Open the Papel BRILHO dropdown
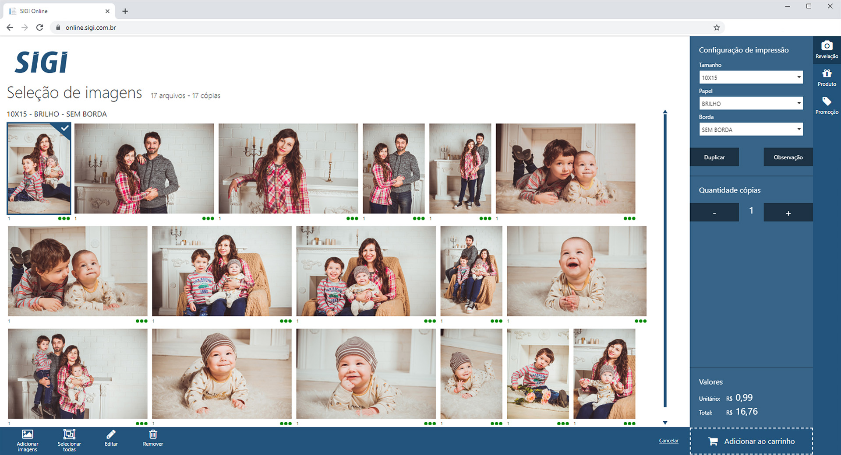The height and width of the screenshot is (455, 841). pyautogui.click(x=751, y=104)
